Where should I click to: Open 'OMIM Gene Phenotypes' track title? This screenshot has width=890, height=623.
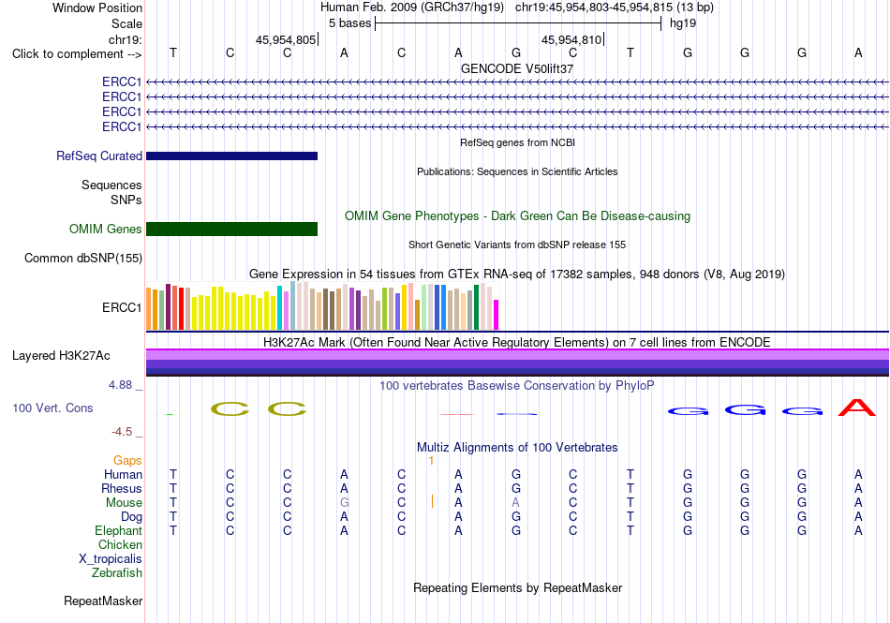(518, 216)
